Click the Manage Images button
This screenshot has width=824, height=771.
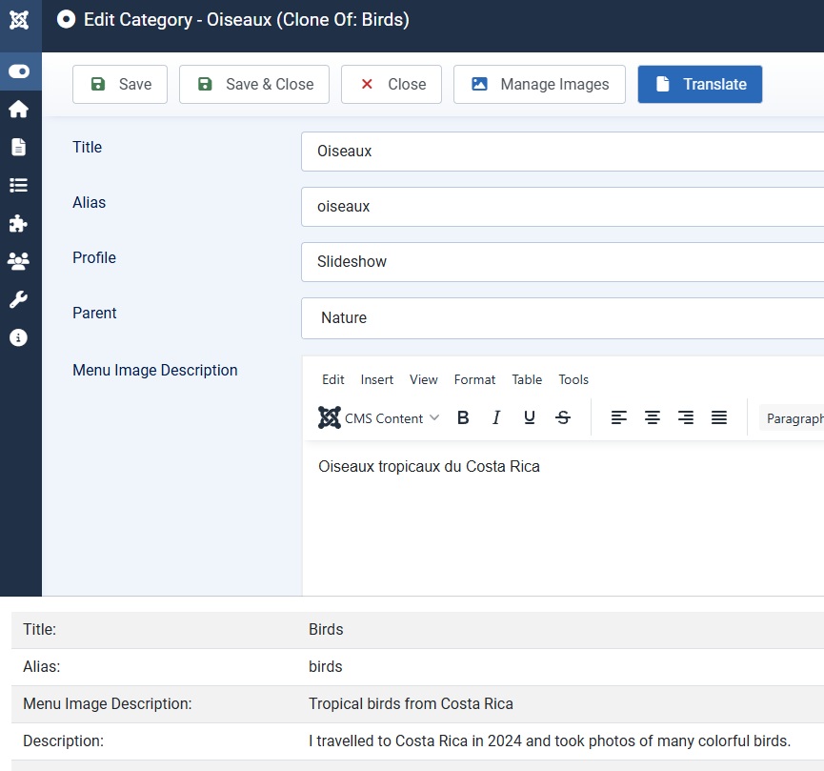click(539, 84)
